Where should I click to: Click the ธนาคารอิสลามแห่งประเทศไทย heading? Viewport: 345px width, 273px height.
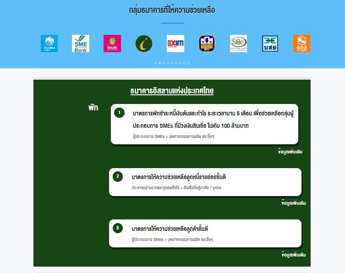pyautogui.click(x=172, y=91)
